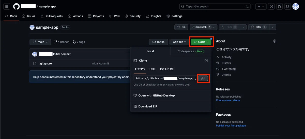The width and height of the screenshot is (305, 139).
Task: Open the pull requests icon in the header
Action: click(279, 6)
